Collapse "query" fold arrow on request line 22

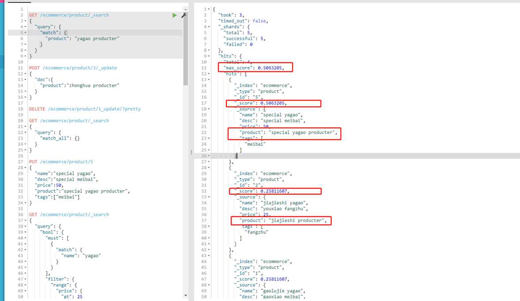point(26,132)
